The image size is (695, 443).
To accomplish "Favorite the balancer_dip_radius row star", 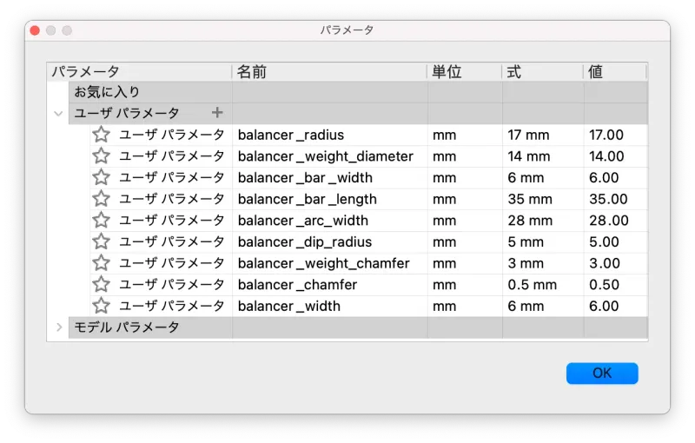I will point(101,241).
